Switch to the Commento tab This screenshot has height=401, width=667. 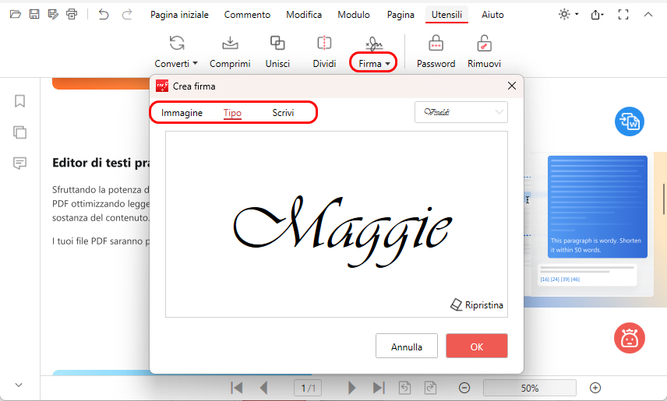(247, 15)
